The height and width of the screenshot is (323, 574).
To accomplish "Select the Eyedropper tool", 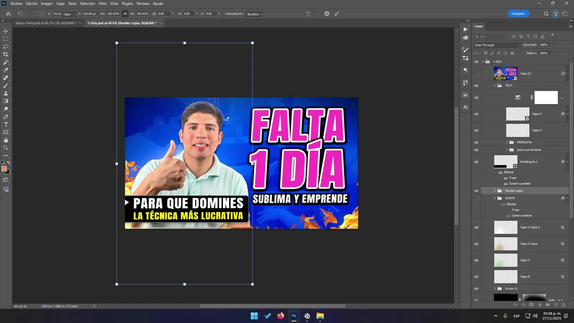I will click(6, 70).
